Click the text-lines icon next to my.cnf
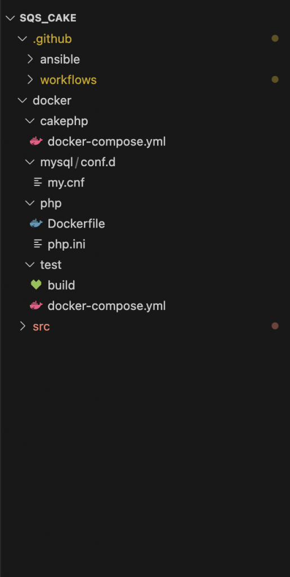The width and height of the screenshot is (290, 577). (38, 182)
